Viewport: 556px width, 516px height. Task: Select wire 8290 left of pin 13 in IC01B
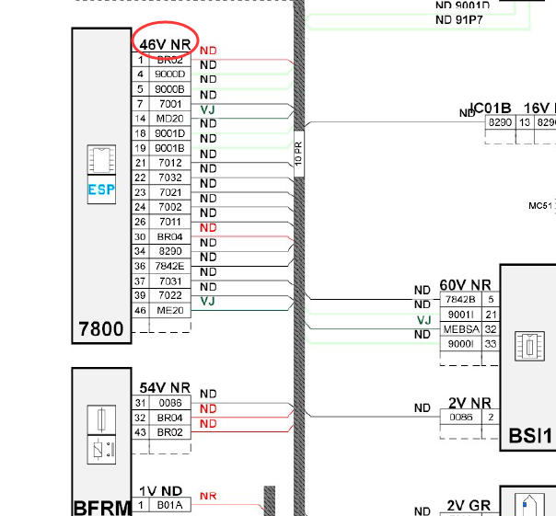[500, 122]
